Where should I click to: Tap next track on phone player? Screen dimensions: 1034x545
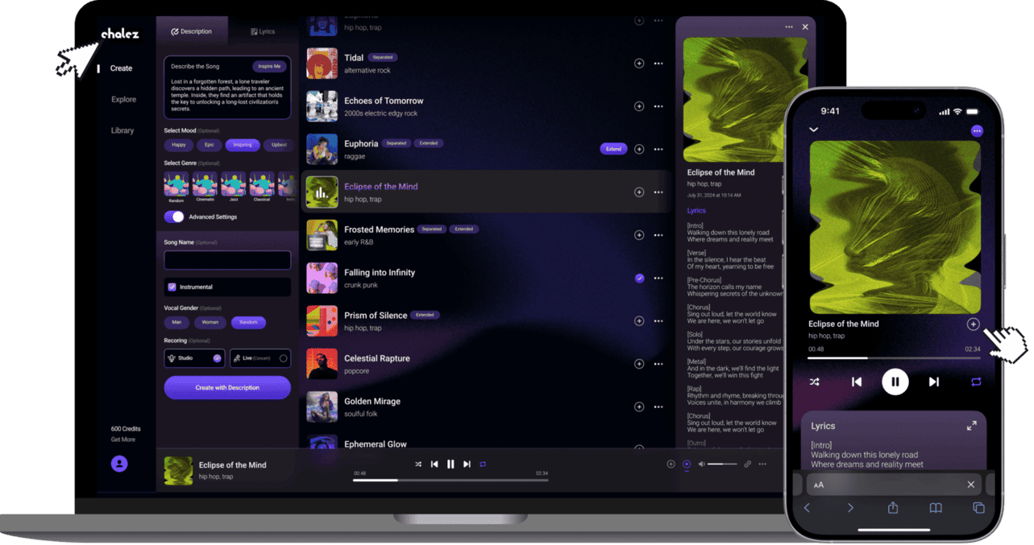pos(934,382)
